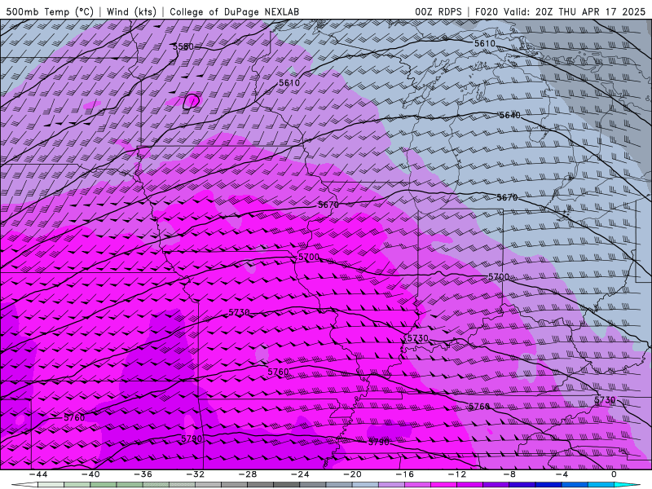Click the -36 temperature scale label
This screenshot has width=652, height=489.
point(143,474)
